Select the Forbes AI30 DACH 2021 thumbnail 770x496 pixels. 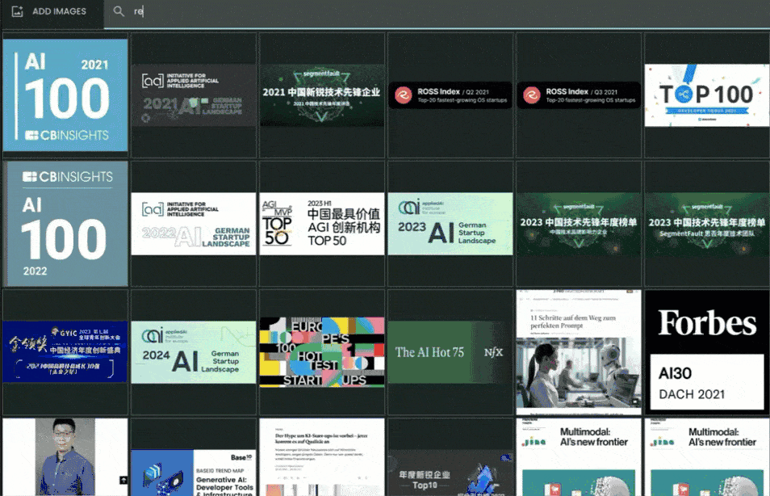707,352
